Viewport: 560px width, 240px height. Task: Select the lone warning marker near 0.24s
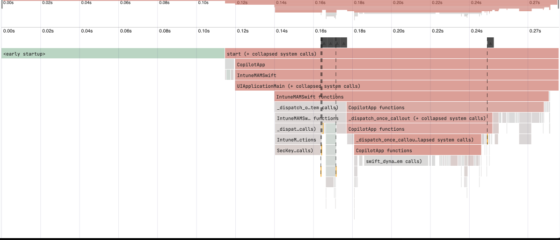(x=490, y=42)
